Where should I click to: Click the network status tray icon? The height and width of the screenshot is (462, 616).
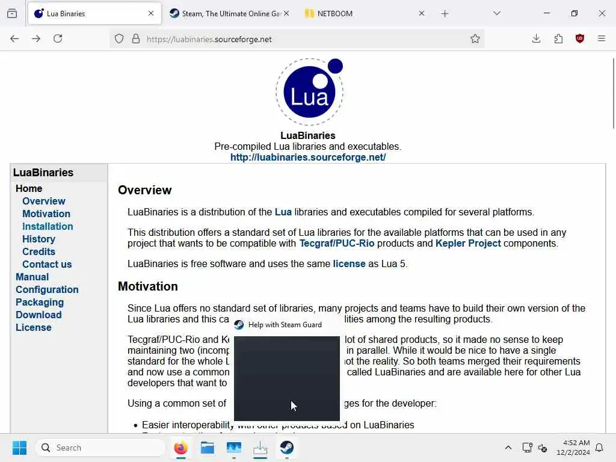click(x=527, y=448)
